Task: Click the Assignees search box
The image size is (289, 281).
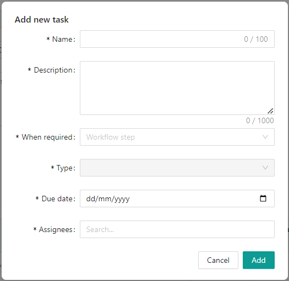Action: click(x=177, y=229)
